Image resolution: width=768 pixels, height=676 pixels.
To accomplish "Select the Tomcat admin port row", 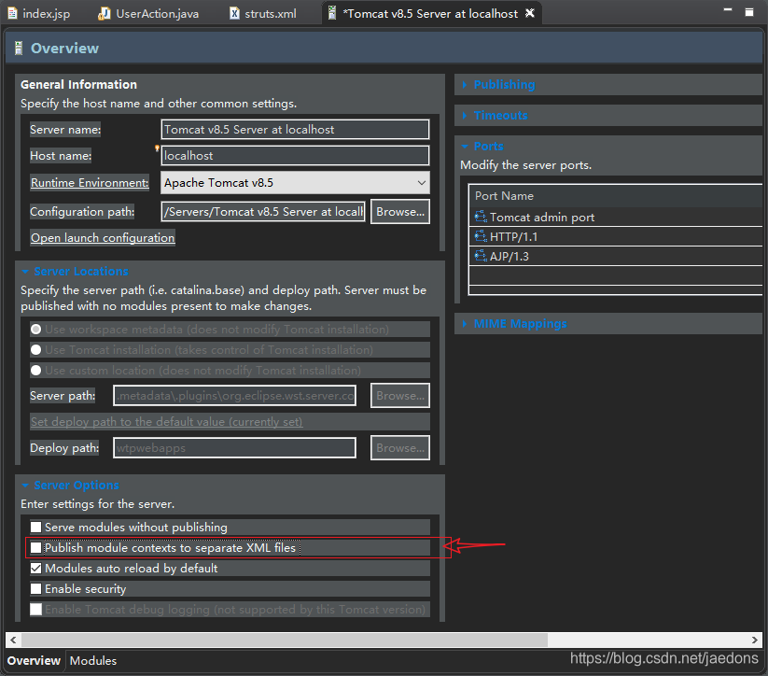I will pos(616,218).
